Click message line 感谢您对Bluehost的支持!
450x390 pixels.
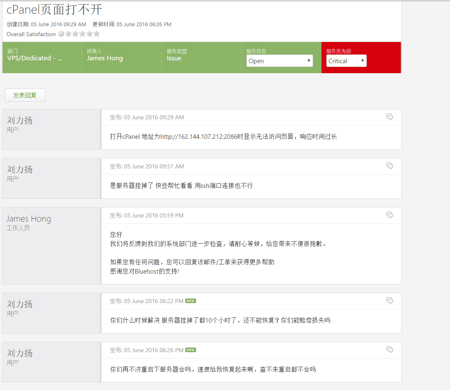click(144, 272)
